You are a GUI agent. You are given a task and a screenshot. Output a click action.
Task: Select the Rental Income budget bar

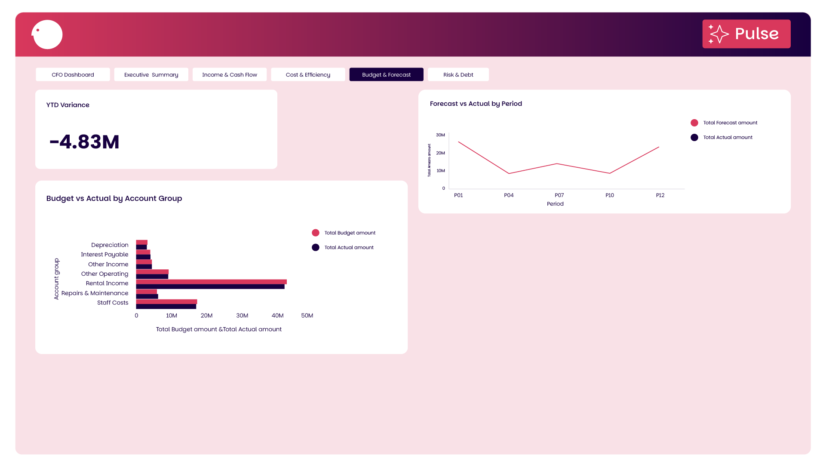point(211,282)
